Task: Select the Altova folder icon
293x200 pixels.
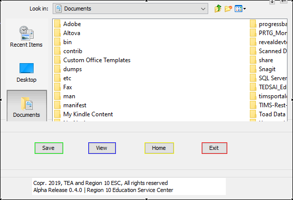Action: coord(57,33)
